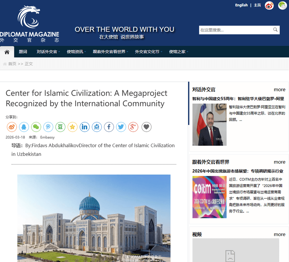Click the OVER THE WORLD WITH YOU slogan
Viewport: 289px width, 262px height.
click(x=125, y=30)
